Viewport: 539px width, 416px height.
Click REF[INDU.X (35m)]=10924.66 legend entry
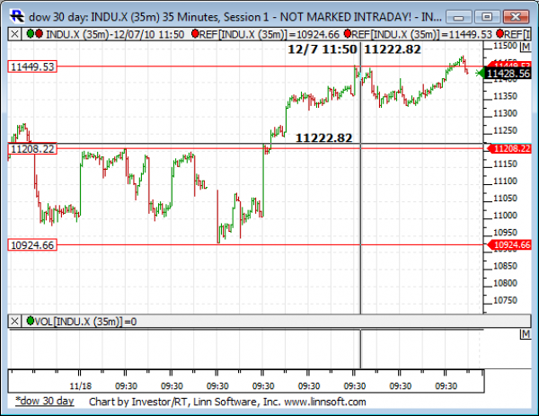point(269,34)
